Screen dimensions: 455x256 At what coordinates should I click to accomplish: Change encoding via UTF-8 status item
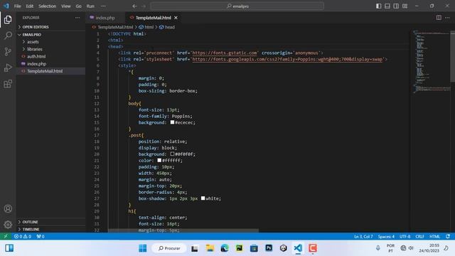coord(405,236)
